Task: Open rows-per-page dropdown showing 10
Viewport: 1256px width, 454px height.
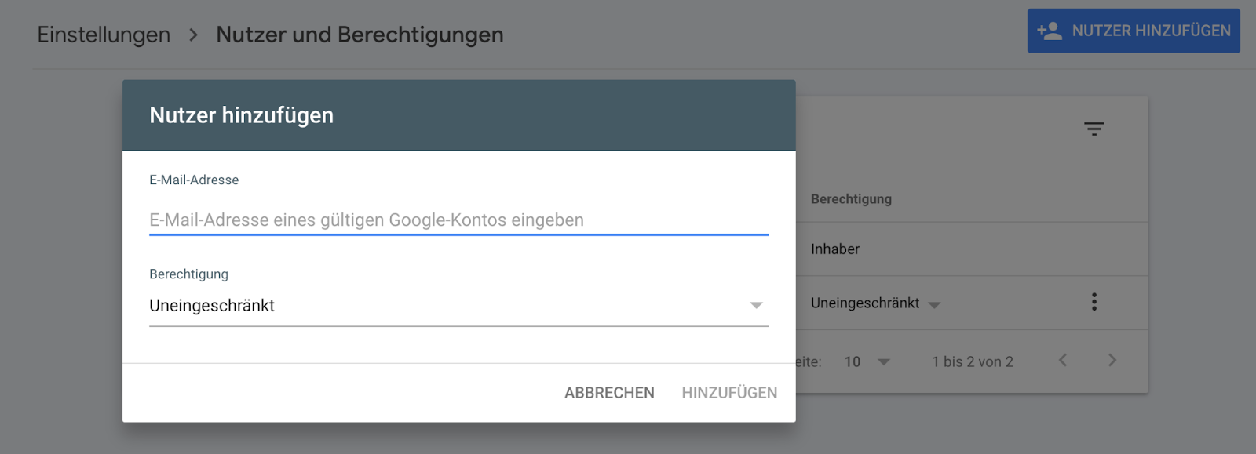Action: [867, 361]
